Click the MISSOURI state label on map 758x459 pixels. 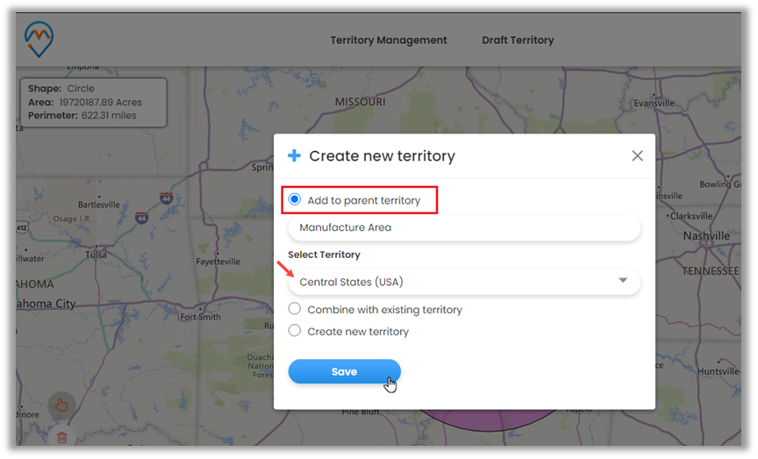pyautogui.click(x=360, y=103)
